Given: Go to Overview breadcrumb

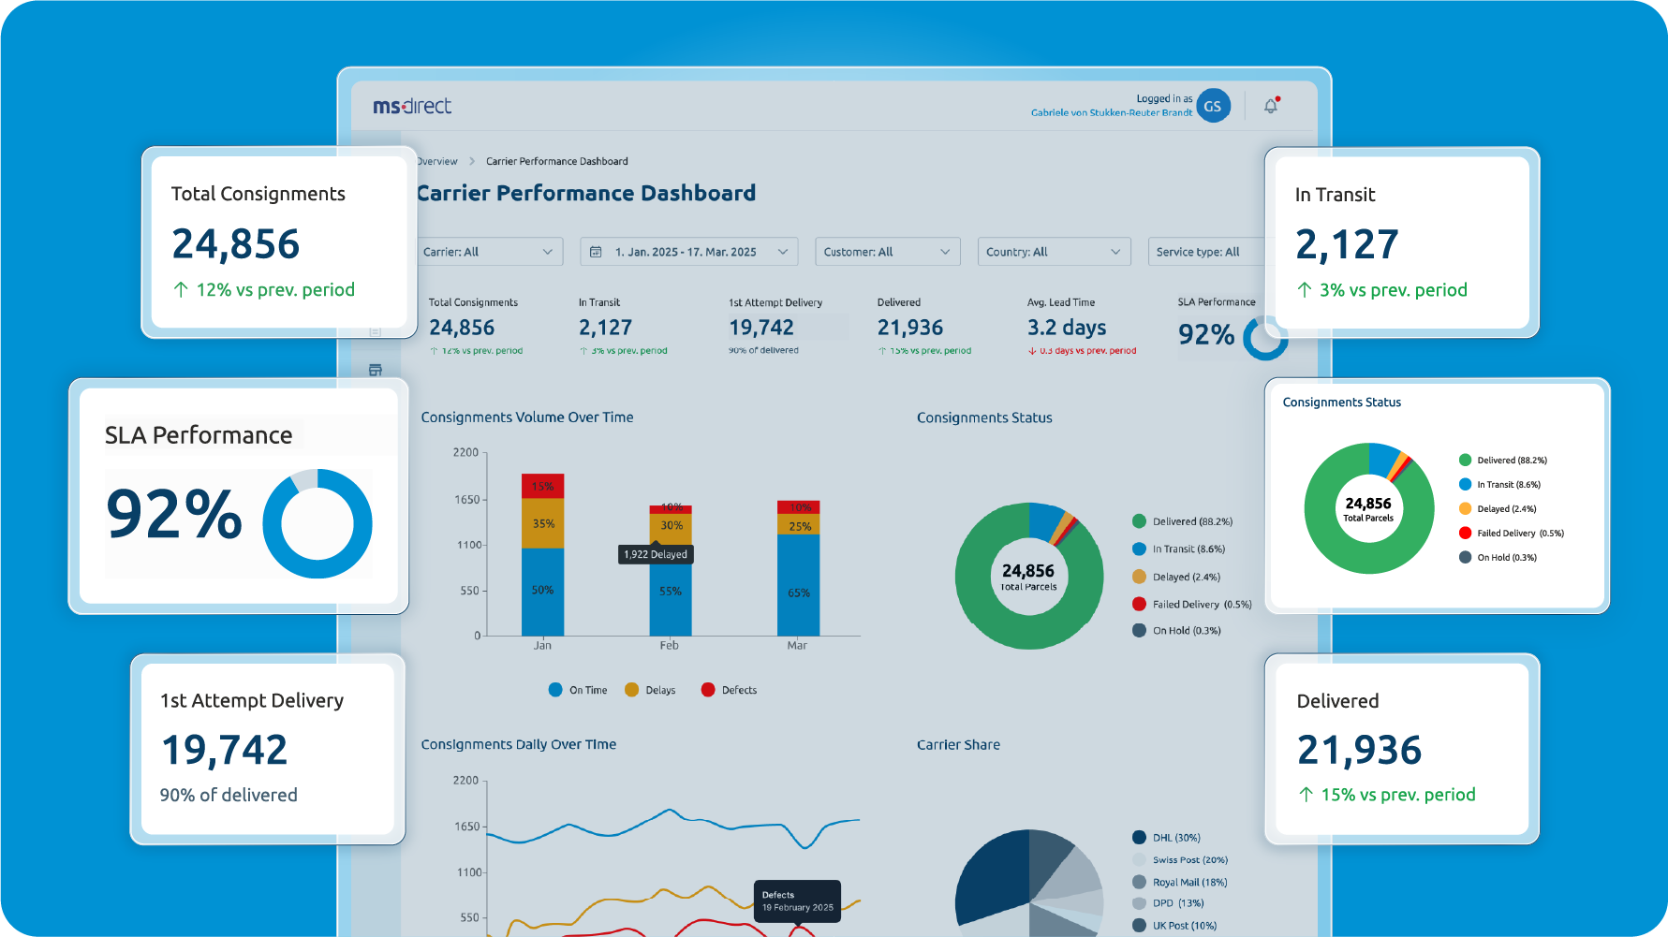Looking at the screenshot, I should 437,161.
